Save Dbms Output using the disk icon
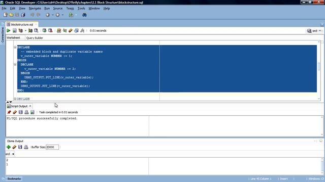Screen dimensions: 325x182 [20, 147]
